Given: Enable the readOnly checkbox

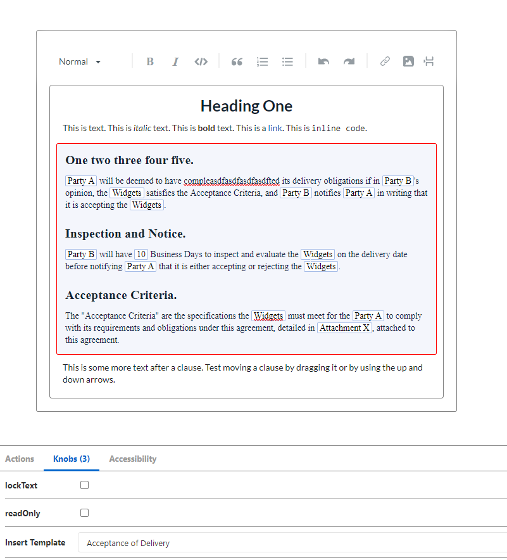Looking at the screenshot, I should (84, 512).
